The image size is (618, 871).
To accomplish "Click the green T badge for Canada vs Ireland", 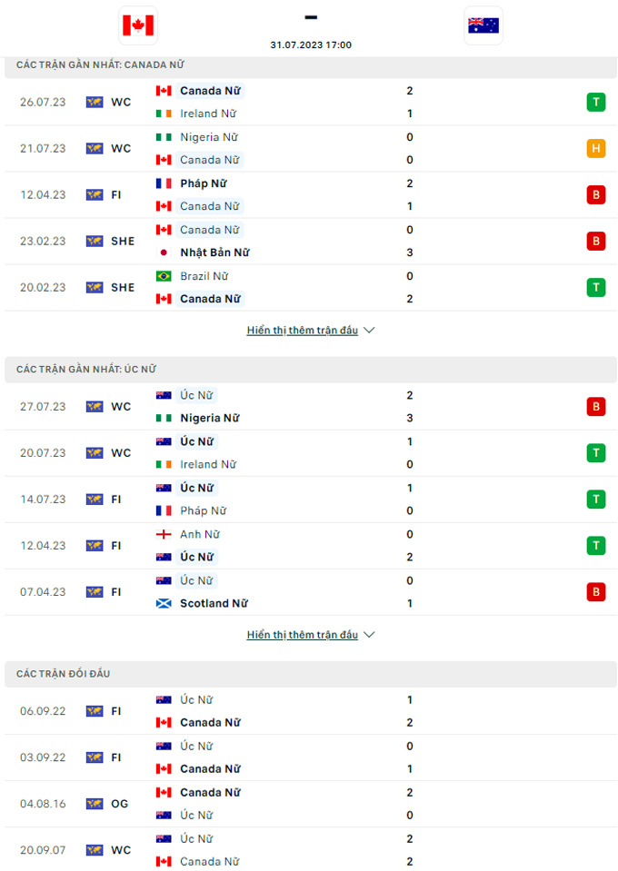I will 596,102.
